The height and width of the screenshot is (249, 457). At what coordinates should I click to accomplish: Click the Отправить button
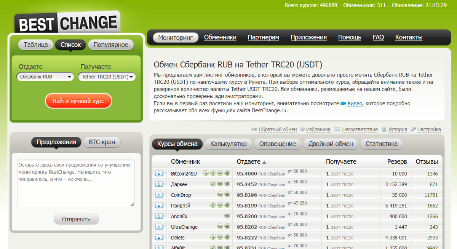[x=76, y=219]
